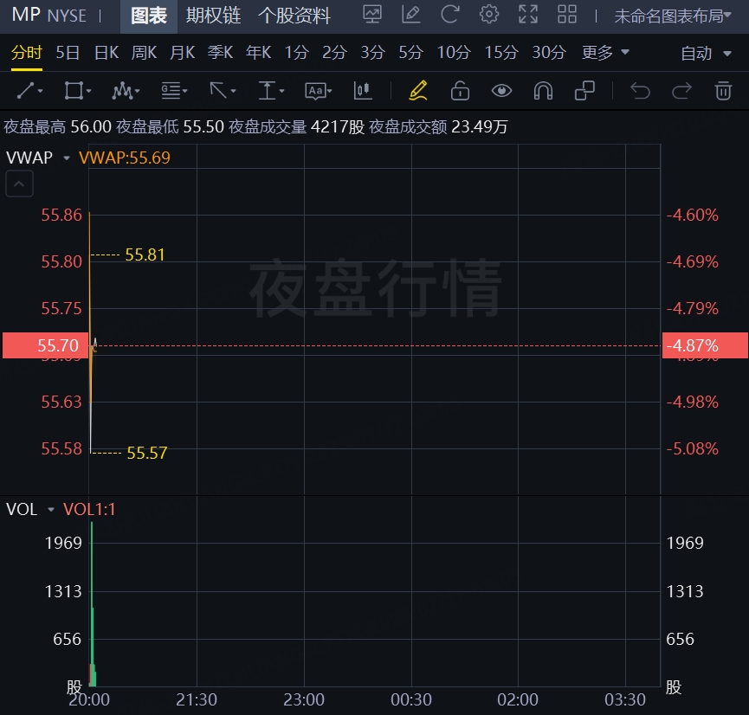Undo the last drawing action
This screenshot has height=715, width=749.
click(640, 90)
